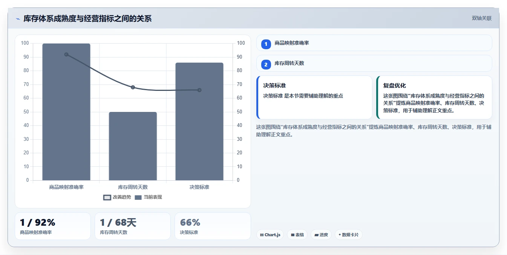Select the 表格 tag chip

[x=297, y=235]
